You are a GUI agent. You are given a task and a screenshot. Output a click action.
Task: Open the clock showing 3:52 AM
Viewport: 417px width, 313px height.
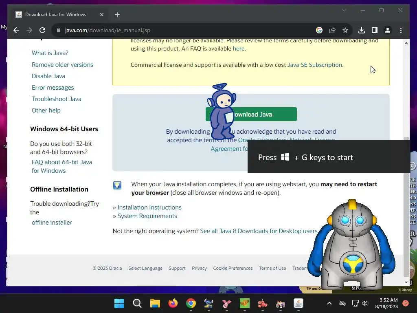pyautogui.click(x=386, y=303)
